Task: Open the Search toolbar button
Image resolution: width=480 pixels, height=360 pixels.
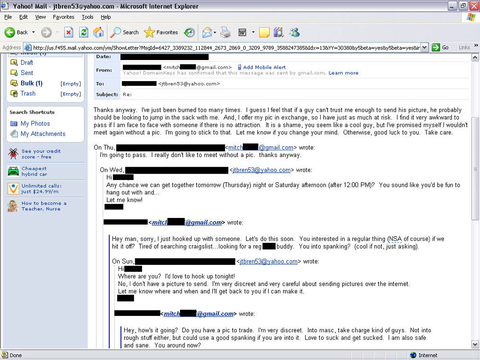Action: tap(124, 32)
